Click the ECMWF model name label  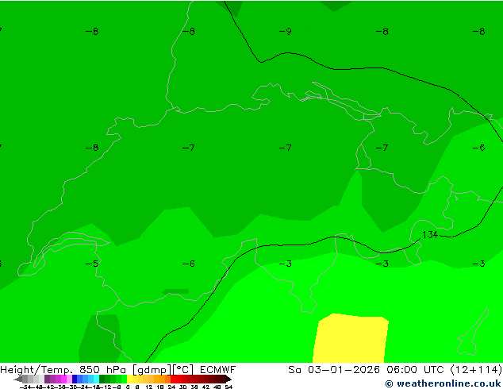pos(217,370)
